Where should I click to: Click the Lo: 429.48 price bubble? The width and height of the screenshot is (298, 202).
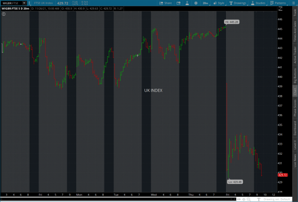(235, 182)
